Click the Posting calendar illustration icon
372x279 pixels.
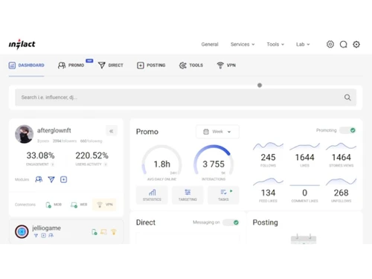pyautogui.click(x=304, y=239)
